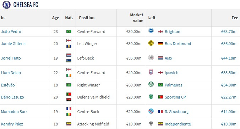Click the R. Strasbourg crest icon

[151, 111]
